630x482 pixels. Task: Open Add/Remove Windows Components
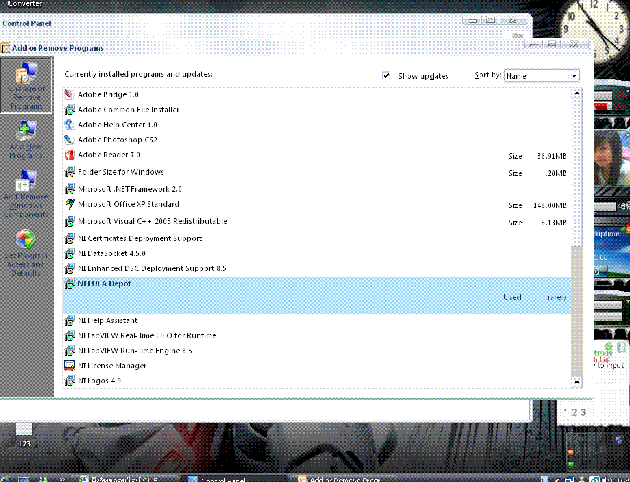click(x=26, y=194)
